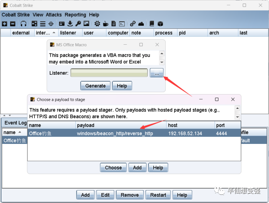Click the Connect to team server plus icon

5,24
